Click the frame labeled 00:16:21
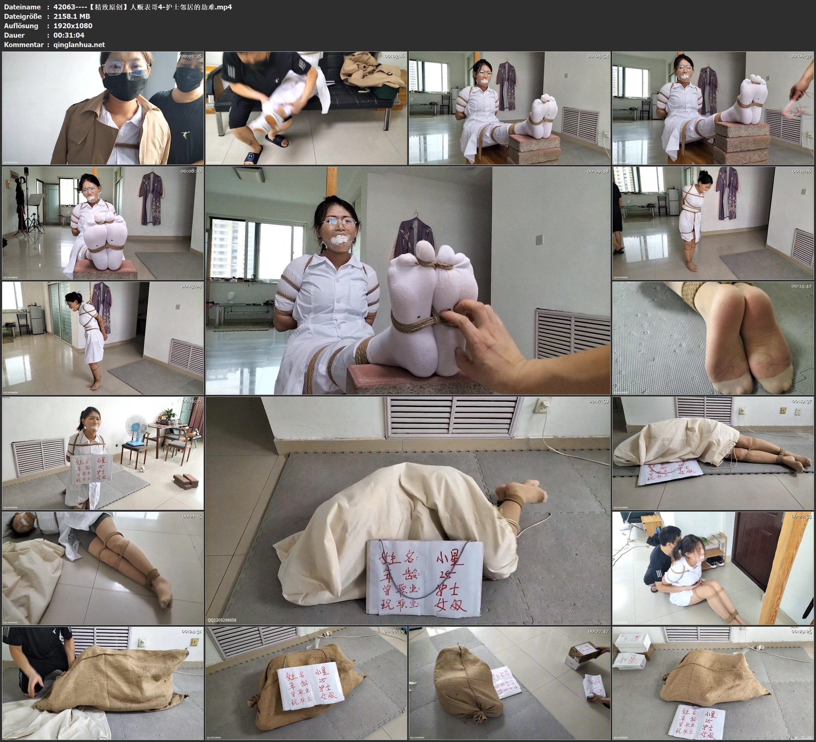Image resolution: width=816 pixels, height=742 pixels. [x=103, y=453]
